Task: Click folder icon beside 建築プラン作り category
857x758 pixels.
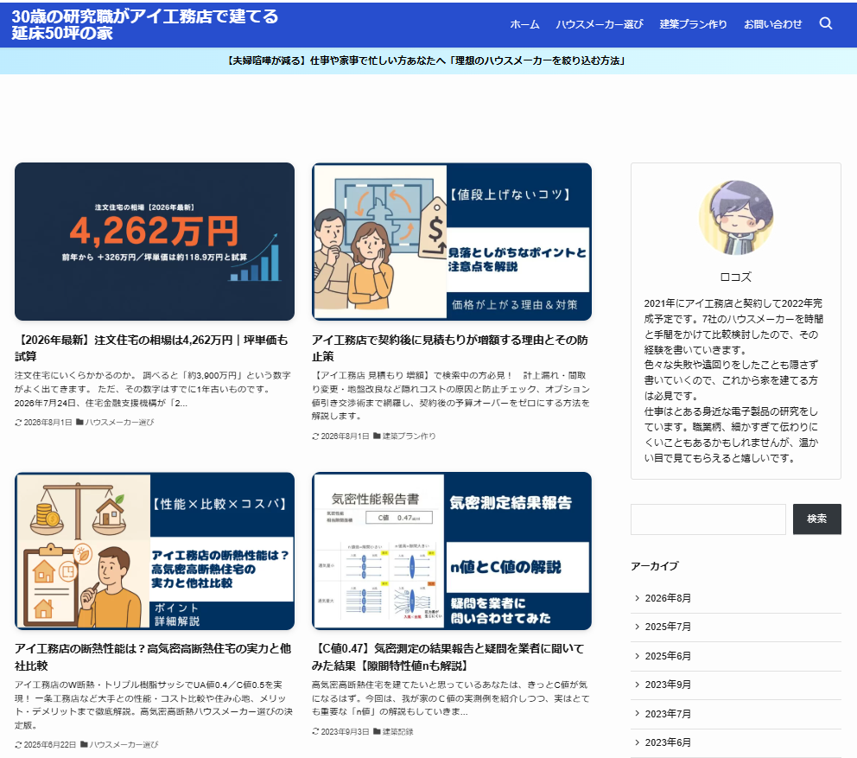Action: tap(378, 436)
